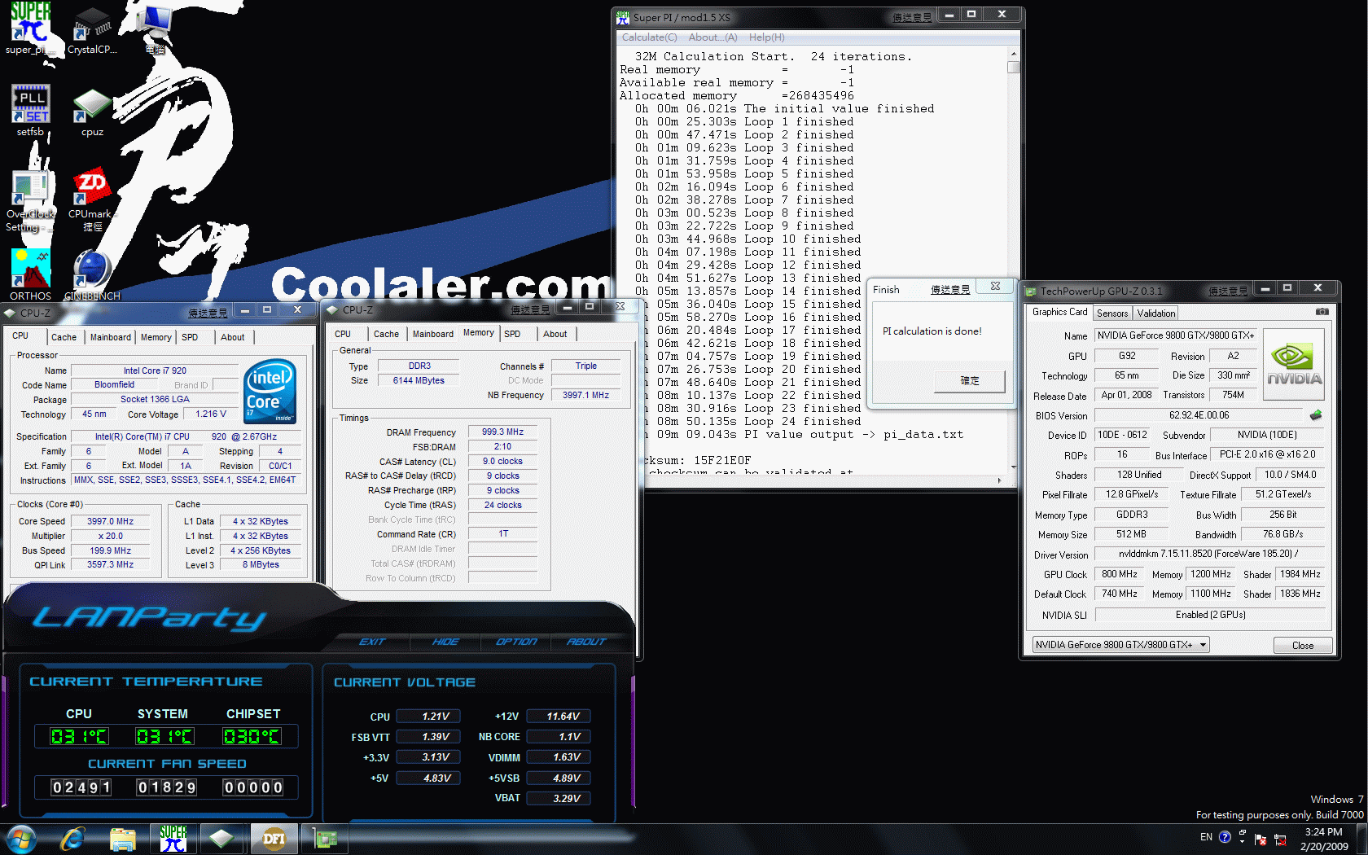Viewport: 1368px width, 855px height.
Task: Open the OverClock Setting desktop icon
Action: (30, 200)
